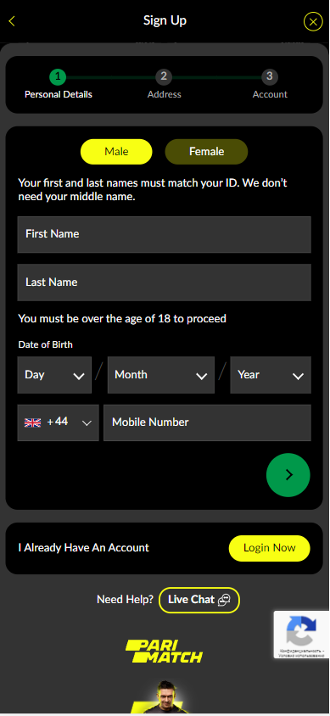Click the green next arrow button
The height and width of the screenshot is (716, 330).
point(288,475)
